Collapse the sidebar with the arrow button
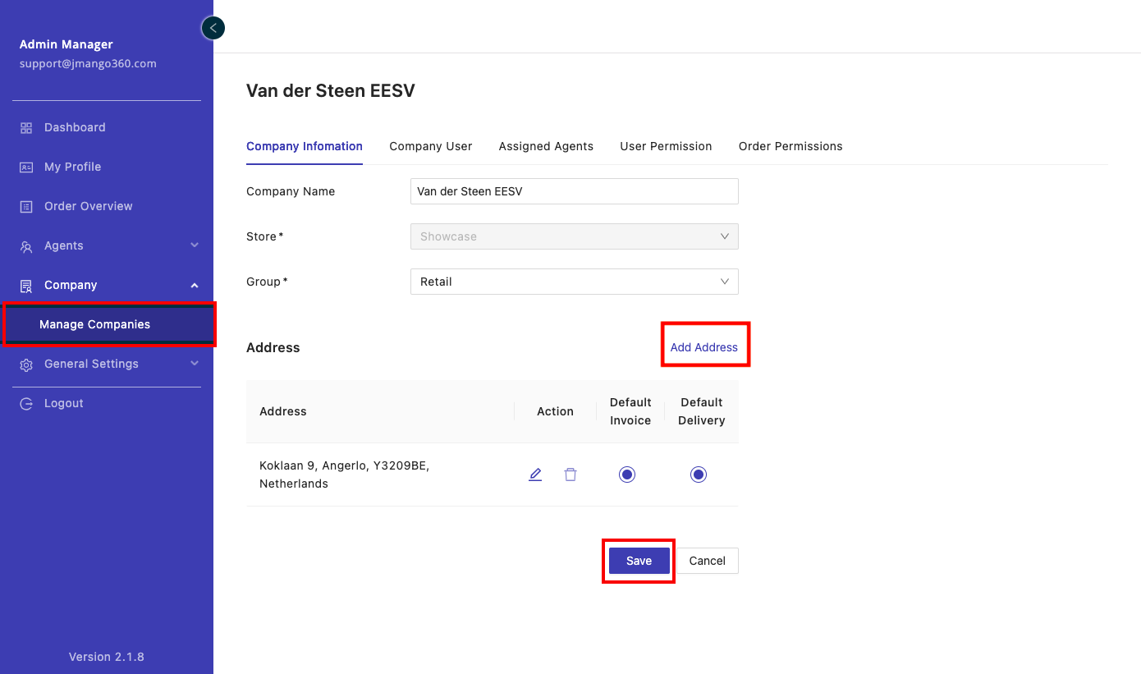 point(213,28)
